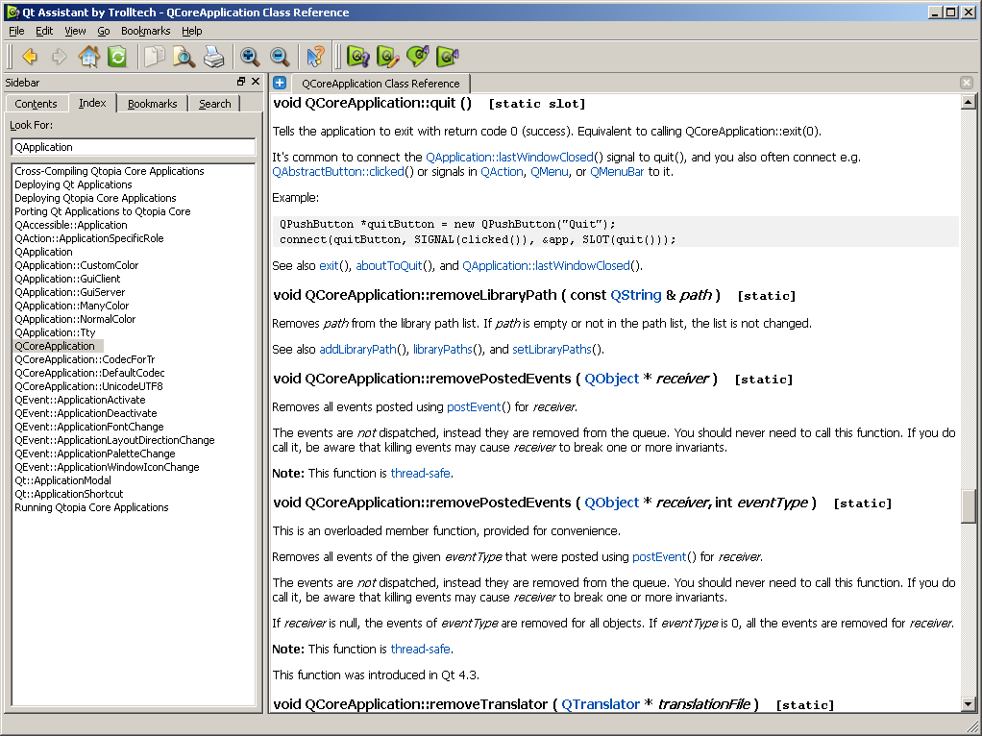Close the Sidebar panel

click(256, 82)
